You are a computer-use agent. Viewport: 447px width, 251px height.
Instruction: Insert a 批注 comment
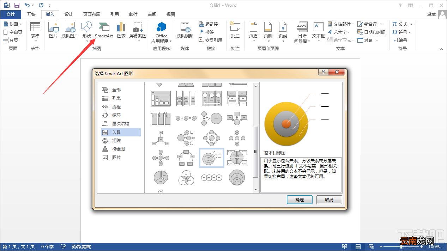coord(235,30)
